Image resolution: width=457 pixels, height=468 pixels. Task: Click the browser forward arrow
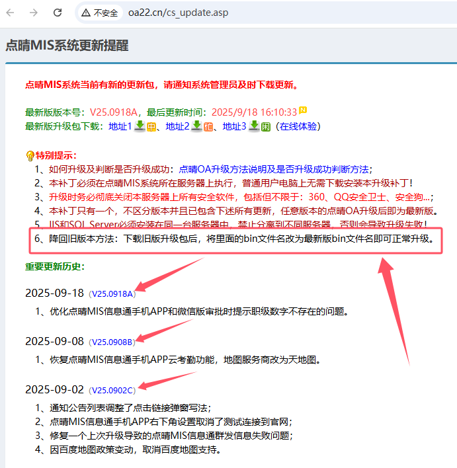point(34,13)
